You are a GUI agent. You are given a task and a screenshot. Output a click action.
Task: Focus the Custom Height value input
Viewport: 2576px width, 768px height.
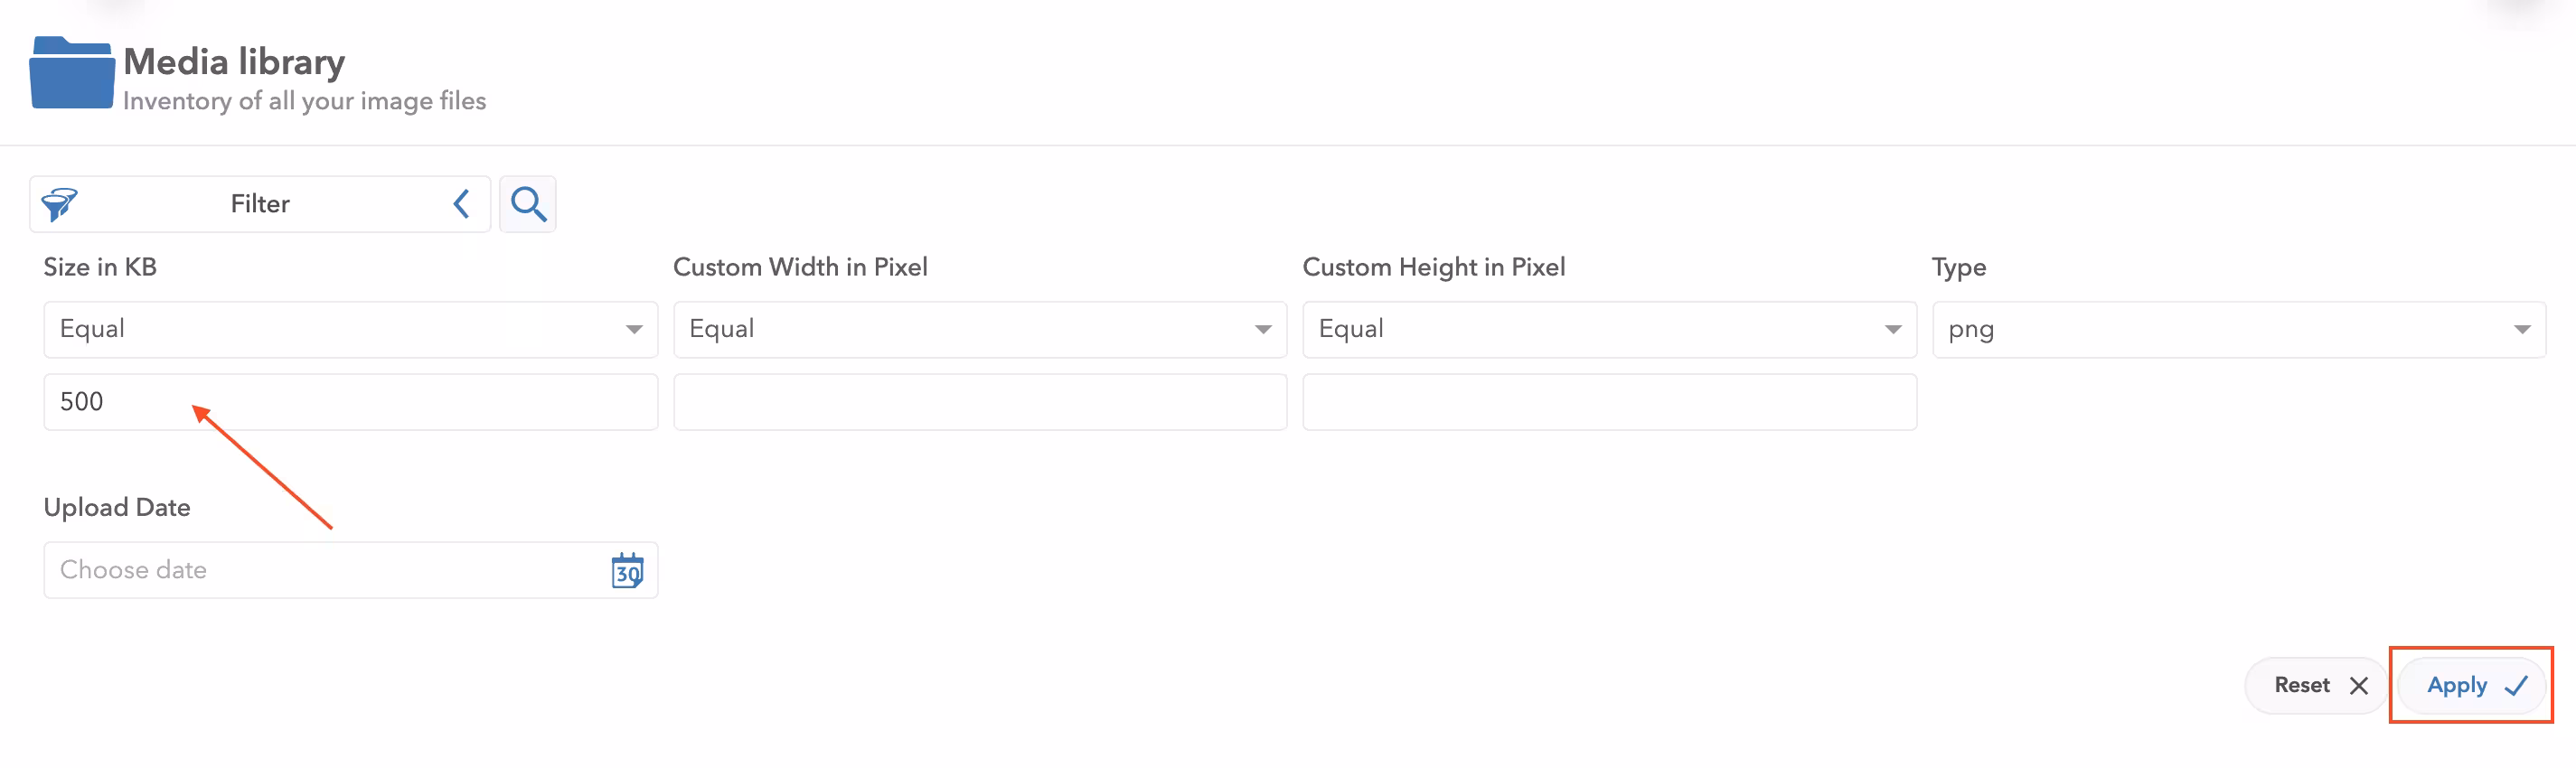click(1608, 402)
